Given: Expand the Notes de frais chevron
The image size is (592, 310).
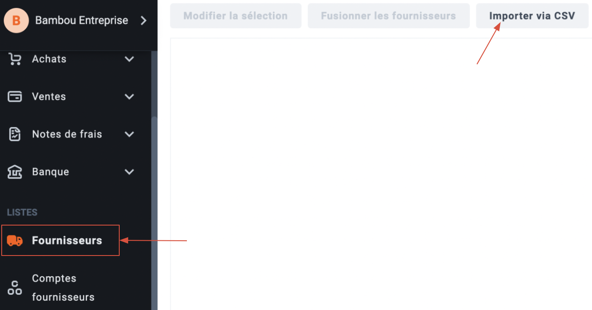Looking at the screenshot, I should click(x=129, y=134).
